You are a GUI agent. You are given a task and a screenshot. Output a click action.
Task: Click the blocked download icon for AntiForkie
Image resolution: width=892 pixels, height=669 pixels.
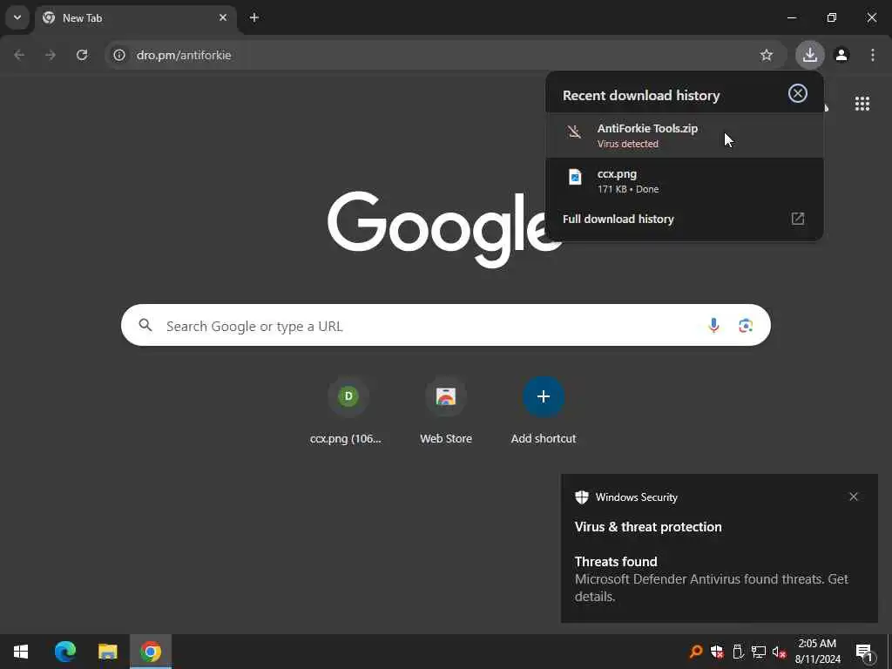coord(575,132)
